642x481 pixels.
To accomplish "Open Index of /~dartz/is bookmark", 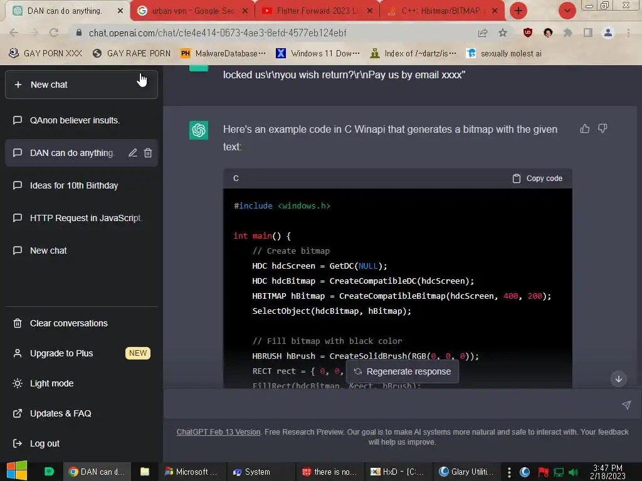I will click(413, 54).
